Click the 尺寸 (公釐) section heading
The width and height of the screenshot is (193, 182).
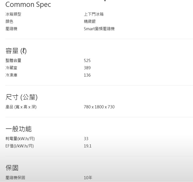pos(22,97)
